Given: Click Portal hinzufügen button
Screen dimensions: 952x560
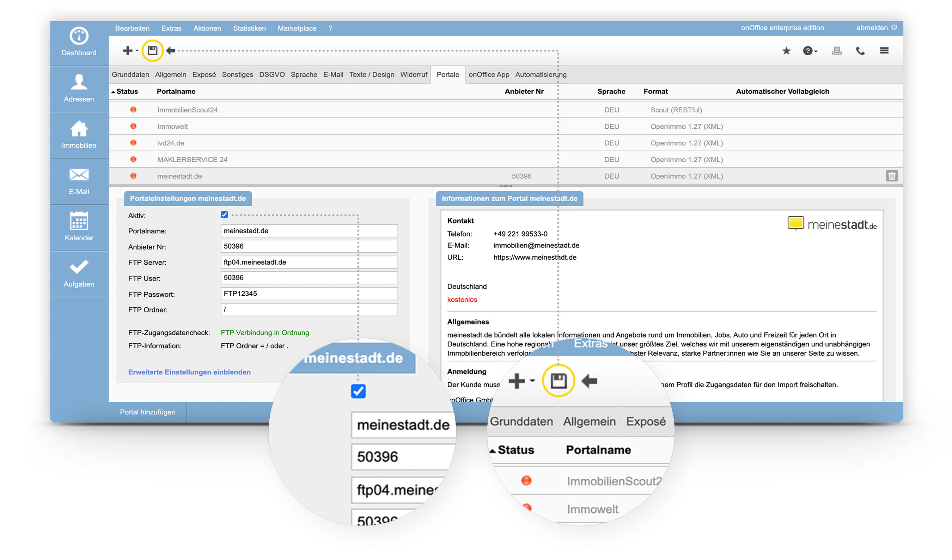Looking at the screenshot, I should click(x=148, y=412).
